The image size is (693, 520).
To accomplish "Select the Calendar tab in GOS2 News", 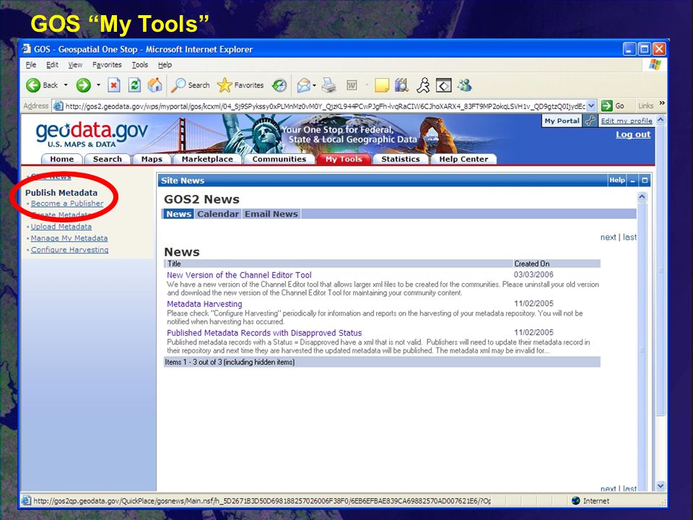I will click(x=218, y=214).
